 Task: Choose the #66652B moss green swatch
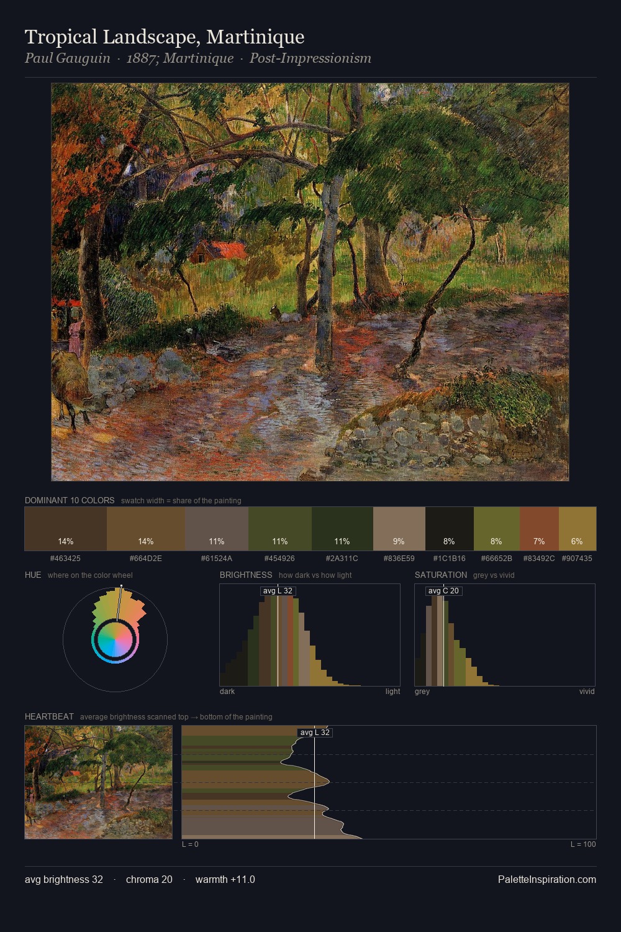[497, 529]
